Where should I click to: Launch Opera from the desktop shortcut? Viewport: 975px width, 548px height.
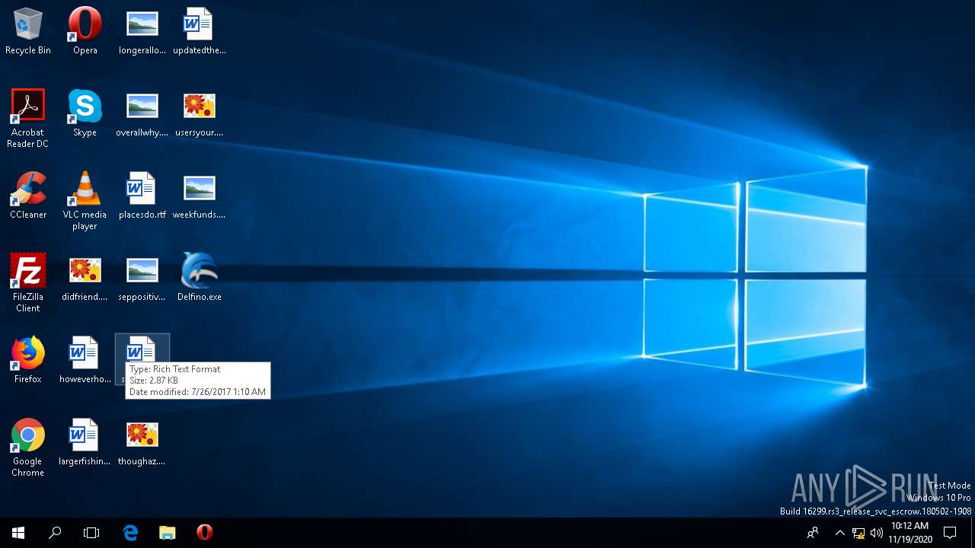click(x=85, y=31)
